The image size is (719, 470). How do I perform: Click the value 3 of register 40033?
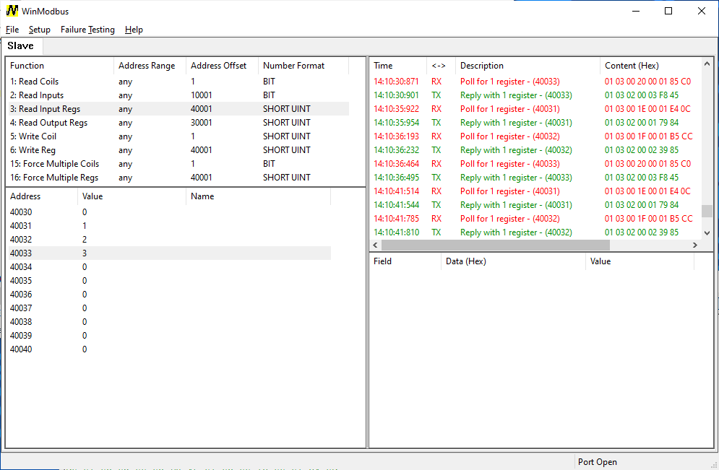pos(85,253)
